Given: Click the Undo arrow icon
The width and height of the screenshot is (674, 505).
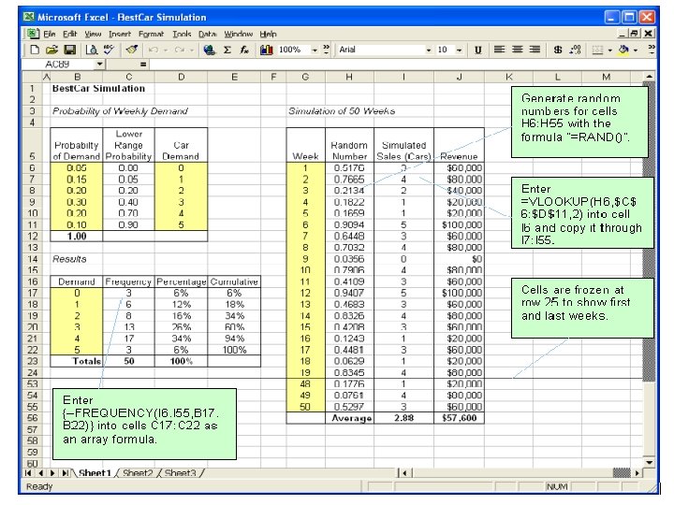Looking at the screenshot, I should [x=153, y=50].
